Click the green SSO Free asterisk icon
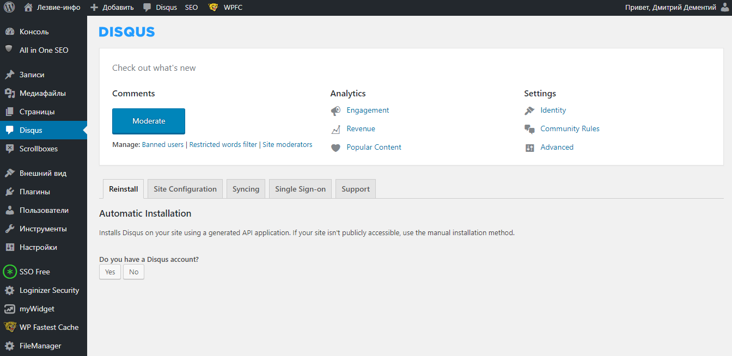This screenshot has width=732, height=356. click(x=10, y=272)
